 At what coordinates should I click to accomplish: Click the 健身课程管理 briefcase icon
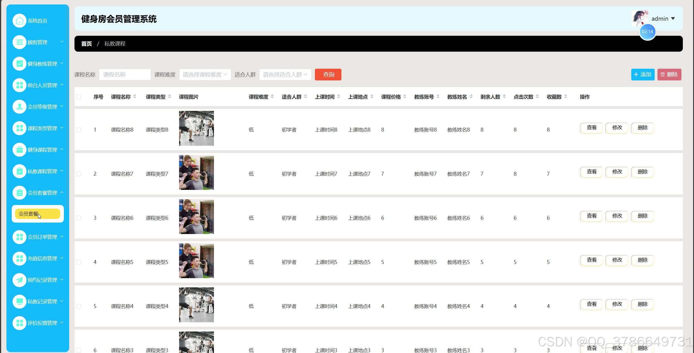point(19,150)
